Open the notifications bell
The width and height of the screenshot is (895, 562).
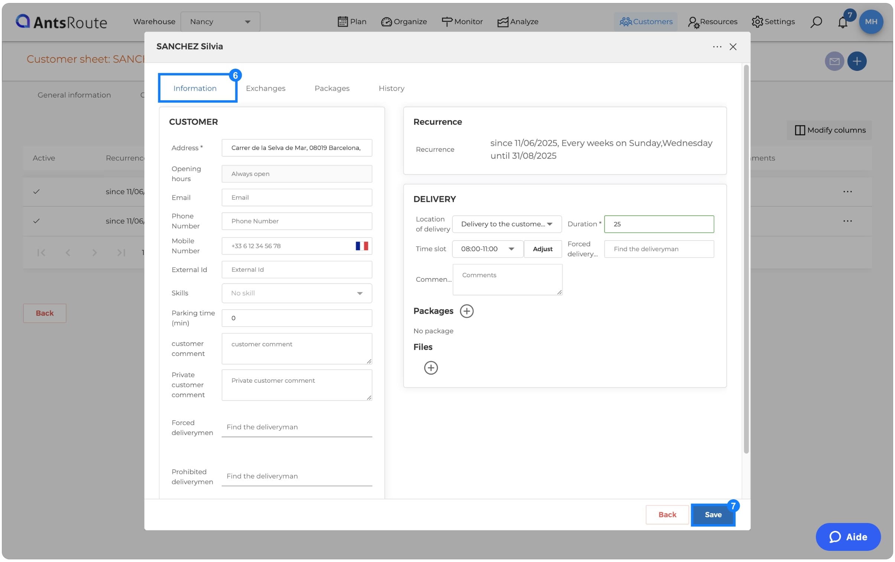pyautogui.click(x=843, y=22)
